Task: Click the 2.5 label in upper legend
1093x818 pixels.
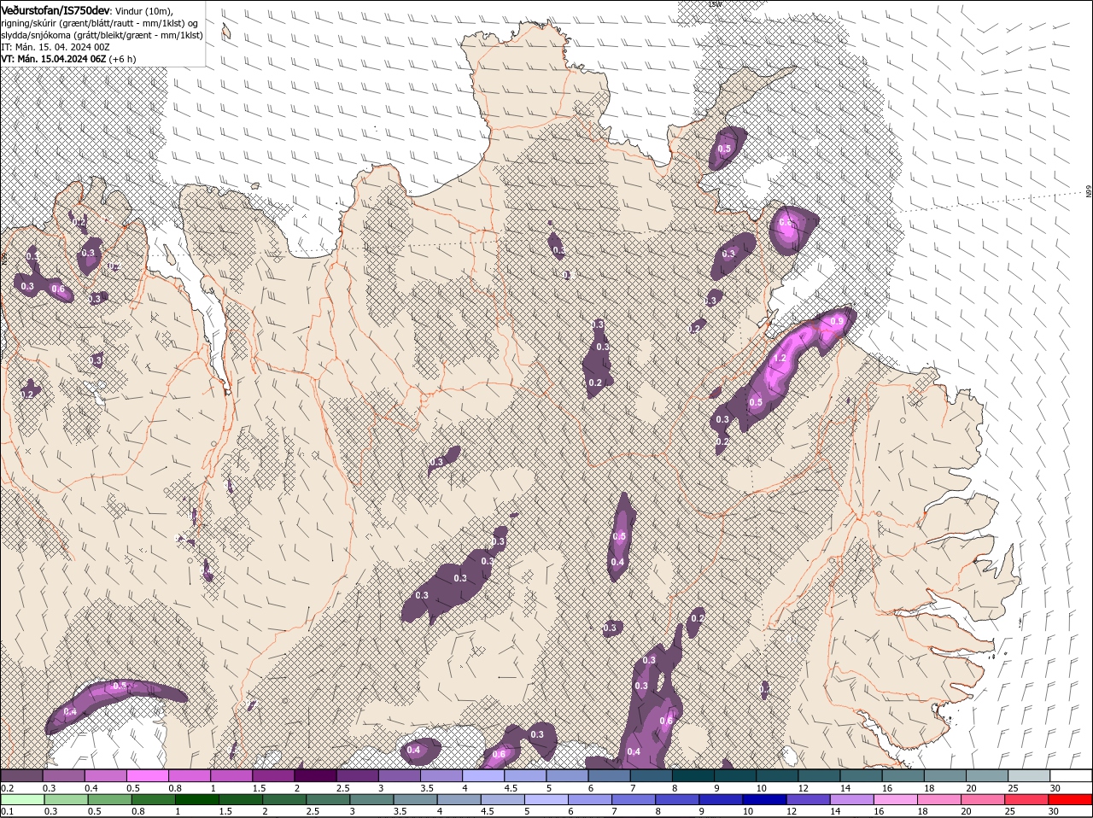Action: tap(342, 788)
